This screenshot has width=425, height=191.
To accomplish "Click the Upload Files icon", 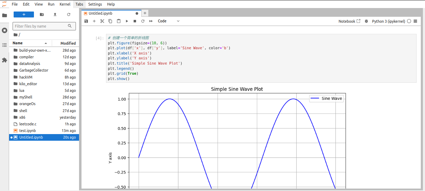I will 55,14.
